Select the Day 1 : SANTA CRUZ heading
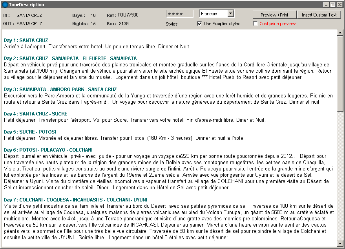Screen dimensions: 345x249 (x=26, y=40)
